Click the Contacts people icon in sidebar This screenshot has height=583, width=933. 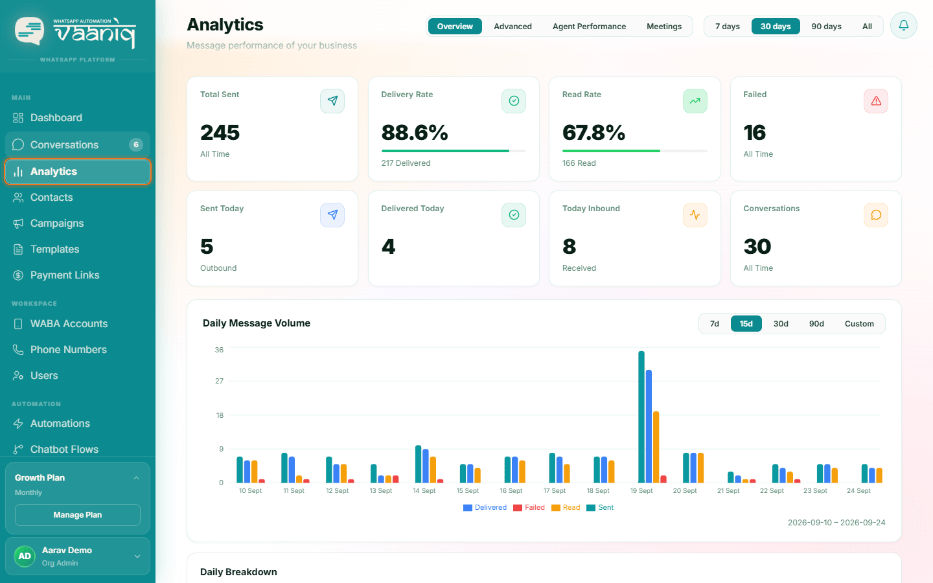coord(18,198)
